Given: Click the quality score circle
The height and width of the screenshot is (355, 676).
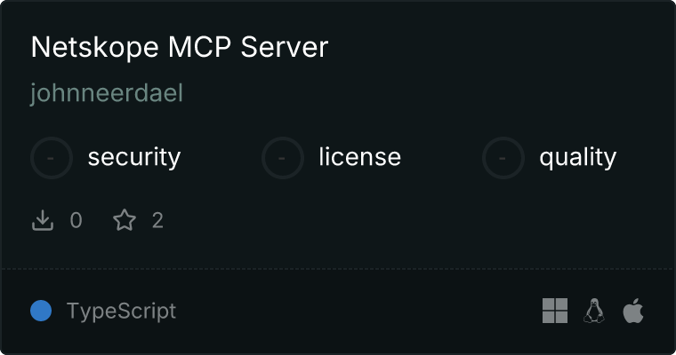Looking at the screenshot, I should pyautogui.click(x=503, y=158).
